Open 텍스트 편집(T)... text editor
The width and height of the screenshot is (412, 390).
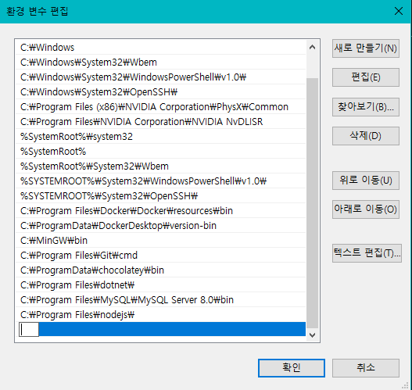click(367, 253)
